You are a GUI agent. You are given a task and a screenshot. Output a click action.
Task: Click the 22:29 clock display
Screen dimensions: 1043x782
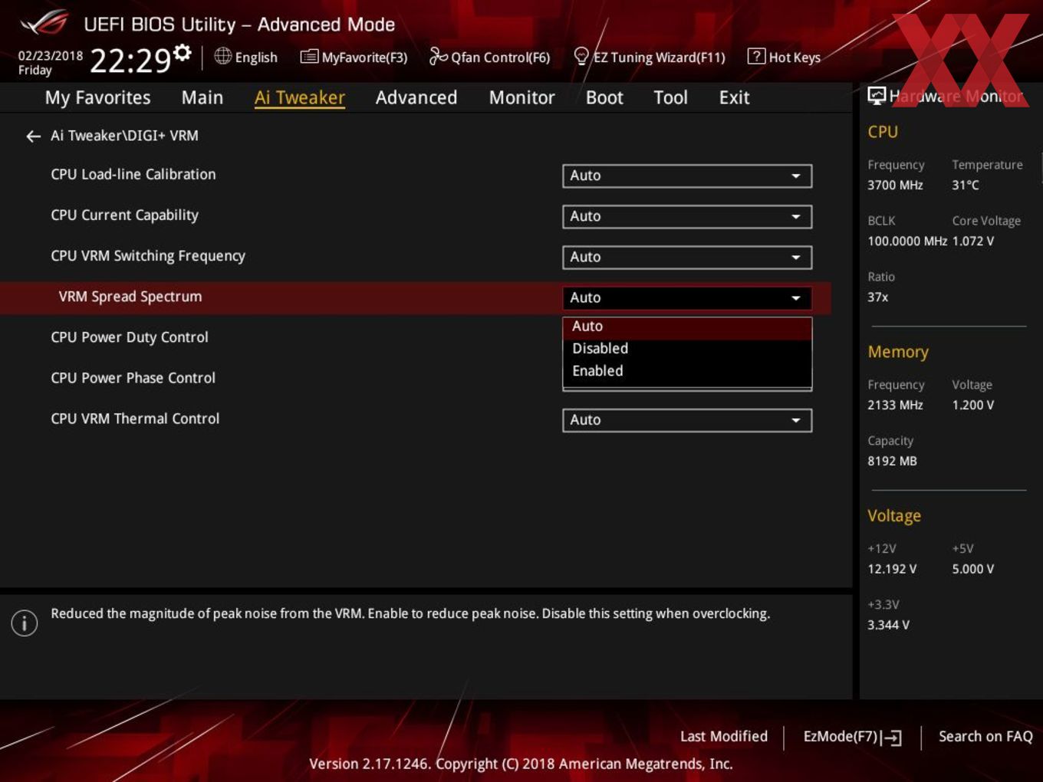(130, 61)
